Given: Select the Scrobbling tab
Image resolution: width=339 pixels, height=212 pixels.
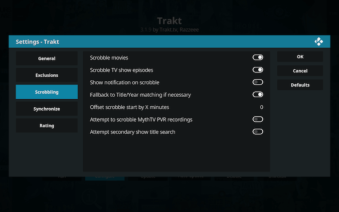Looking at the screenshot, I should [47, 92].
